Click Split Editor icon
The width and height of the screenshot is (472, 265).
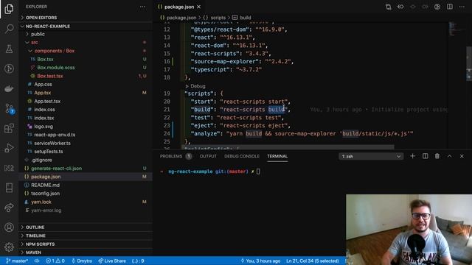pos(450,7)
